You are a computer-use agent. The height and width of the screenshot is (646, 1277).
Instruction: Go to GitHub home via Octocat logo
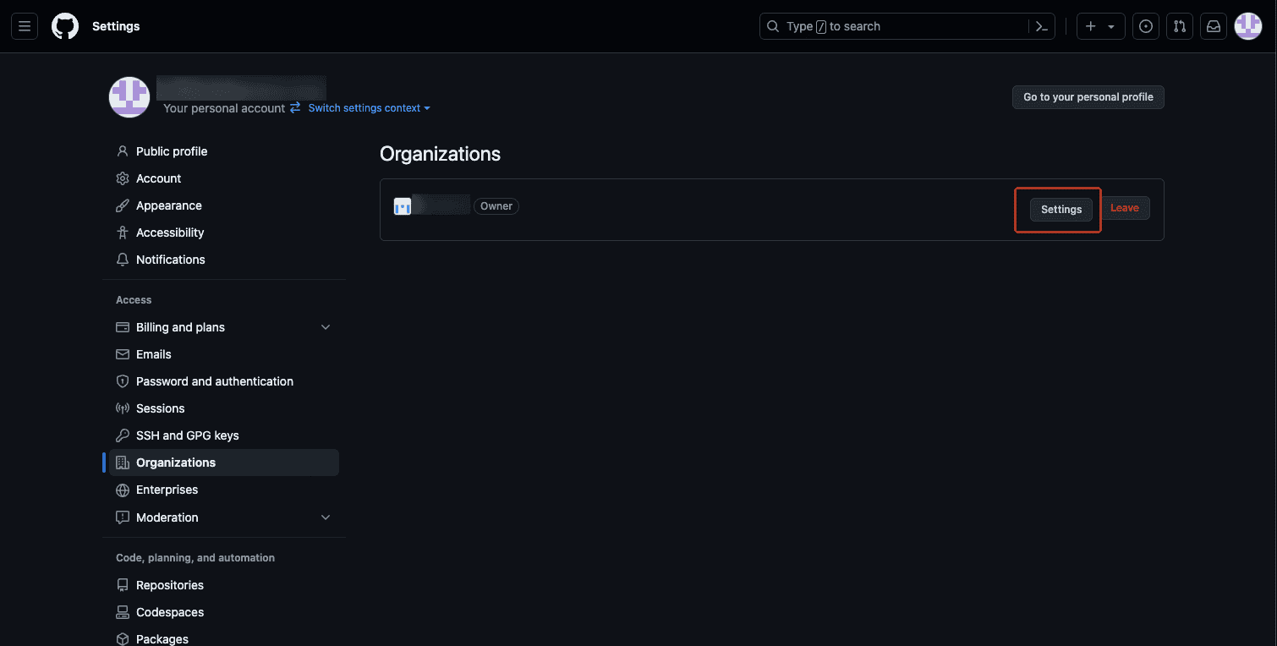(x=65, y=26)
